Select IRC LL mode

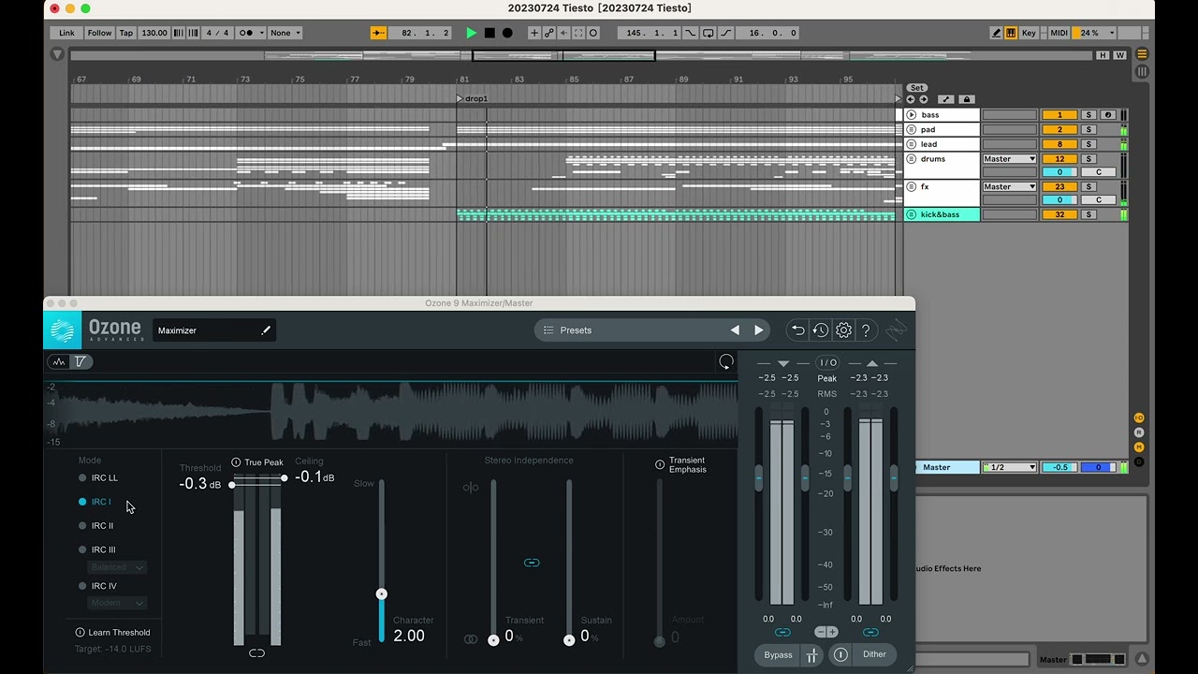(97, 478)
